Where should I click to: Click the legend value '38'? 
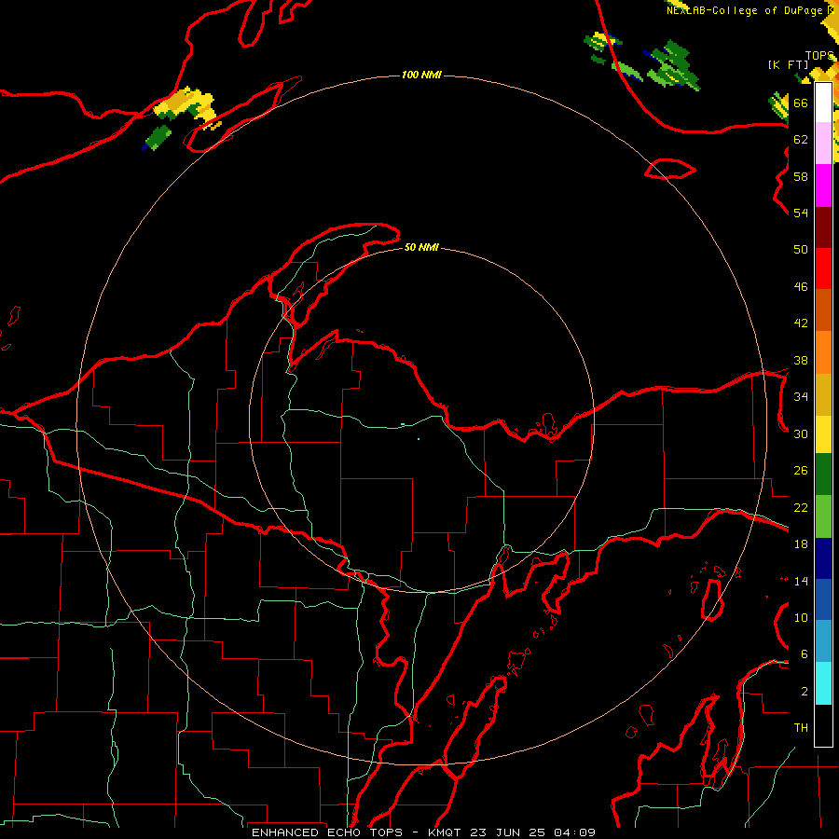pos(801,360)
